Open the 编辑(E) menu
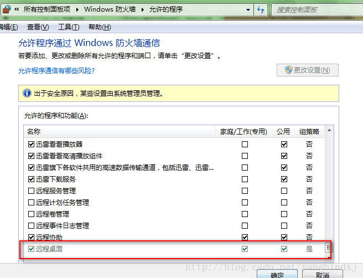The height and width of the screenshot is (278, 363). click(9, 27)
